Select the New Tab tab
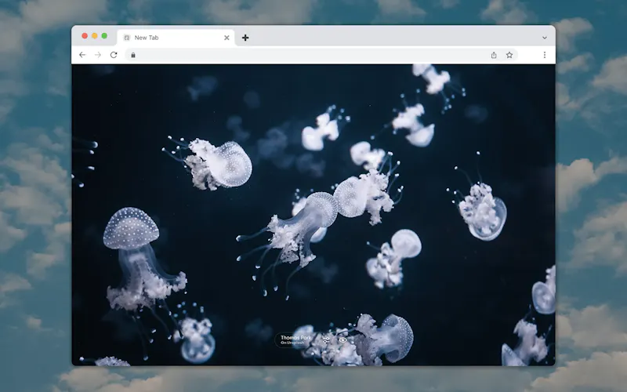627x392 pixels. pyautogui.click(x=176, y=38)
